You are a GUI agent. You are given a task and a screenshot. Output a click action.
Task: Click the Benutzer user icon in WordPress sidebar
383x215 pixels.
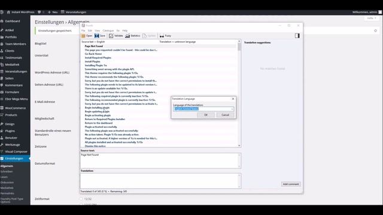point(2,138)
